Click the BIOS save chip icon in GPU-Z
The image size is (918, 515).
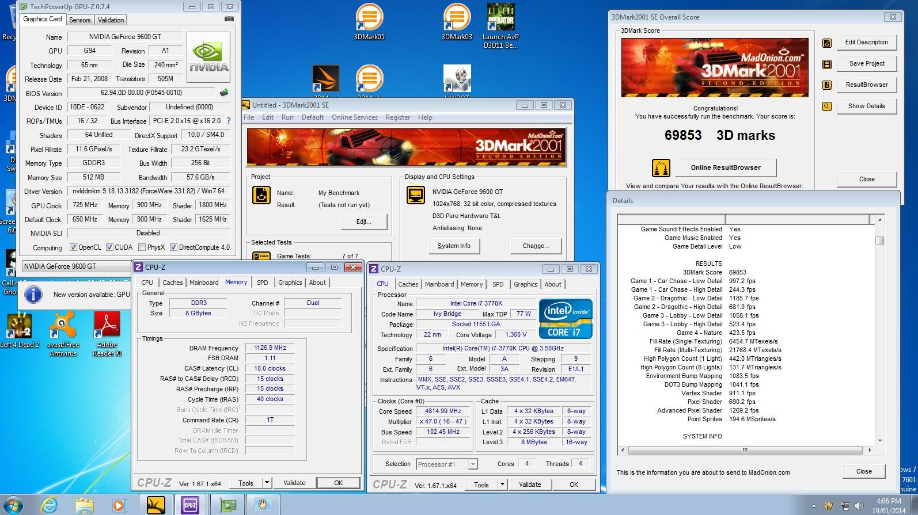click(224, 92)
